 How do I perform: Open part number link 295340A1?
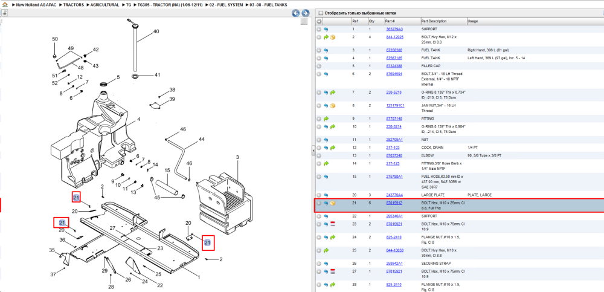tap(394, 216)
